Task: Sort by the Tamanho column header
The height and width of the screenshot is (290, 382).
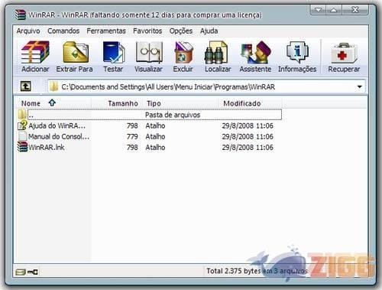Action: click(123, 103)
